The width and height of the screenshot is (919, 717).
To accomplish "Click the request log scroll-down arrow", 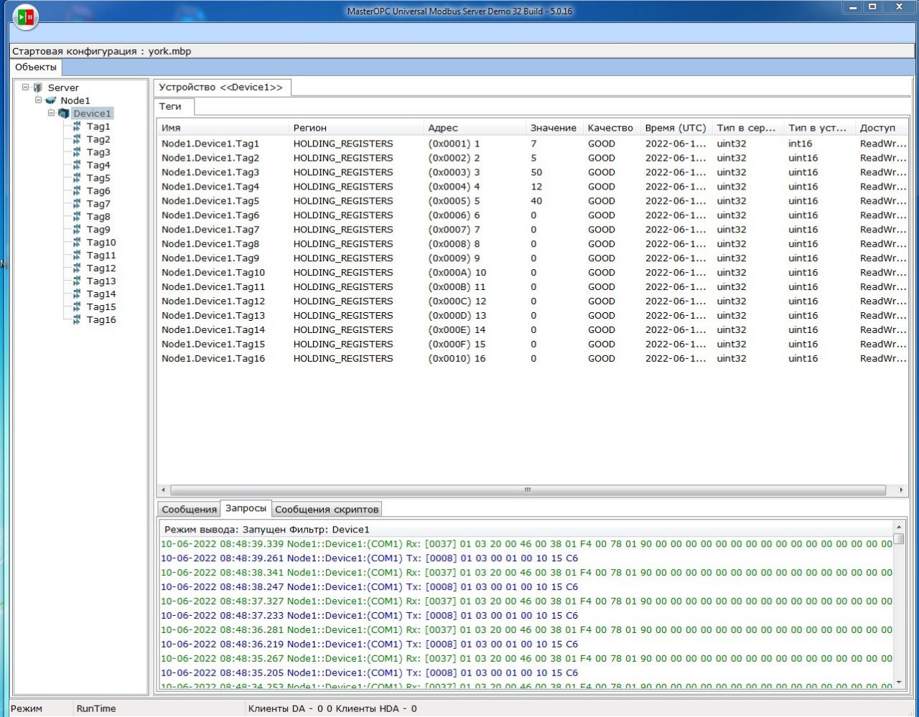I will pyautogui.click(x=899, y=683).
